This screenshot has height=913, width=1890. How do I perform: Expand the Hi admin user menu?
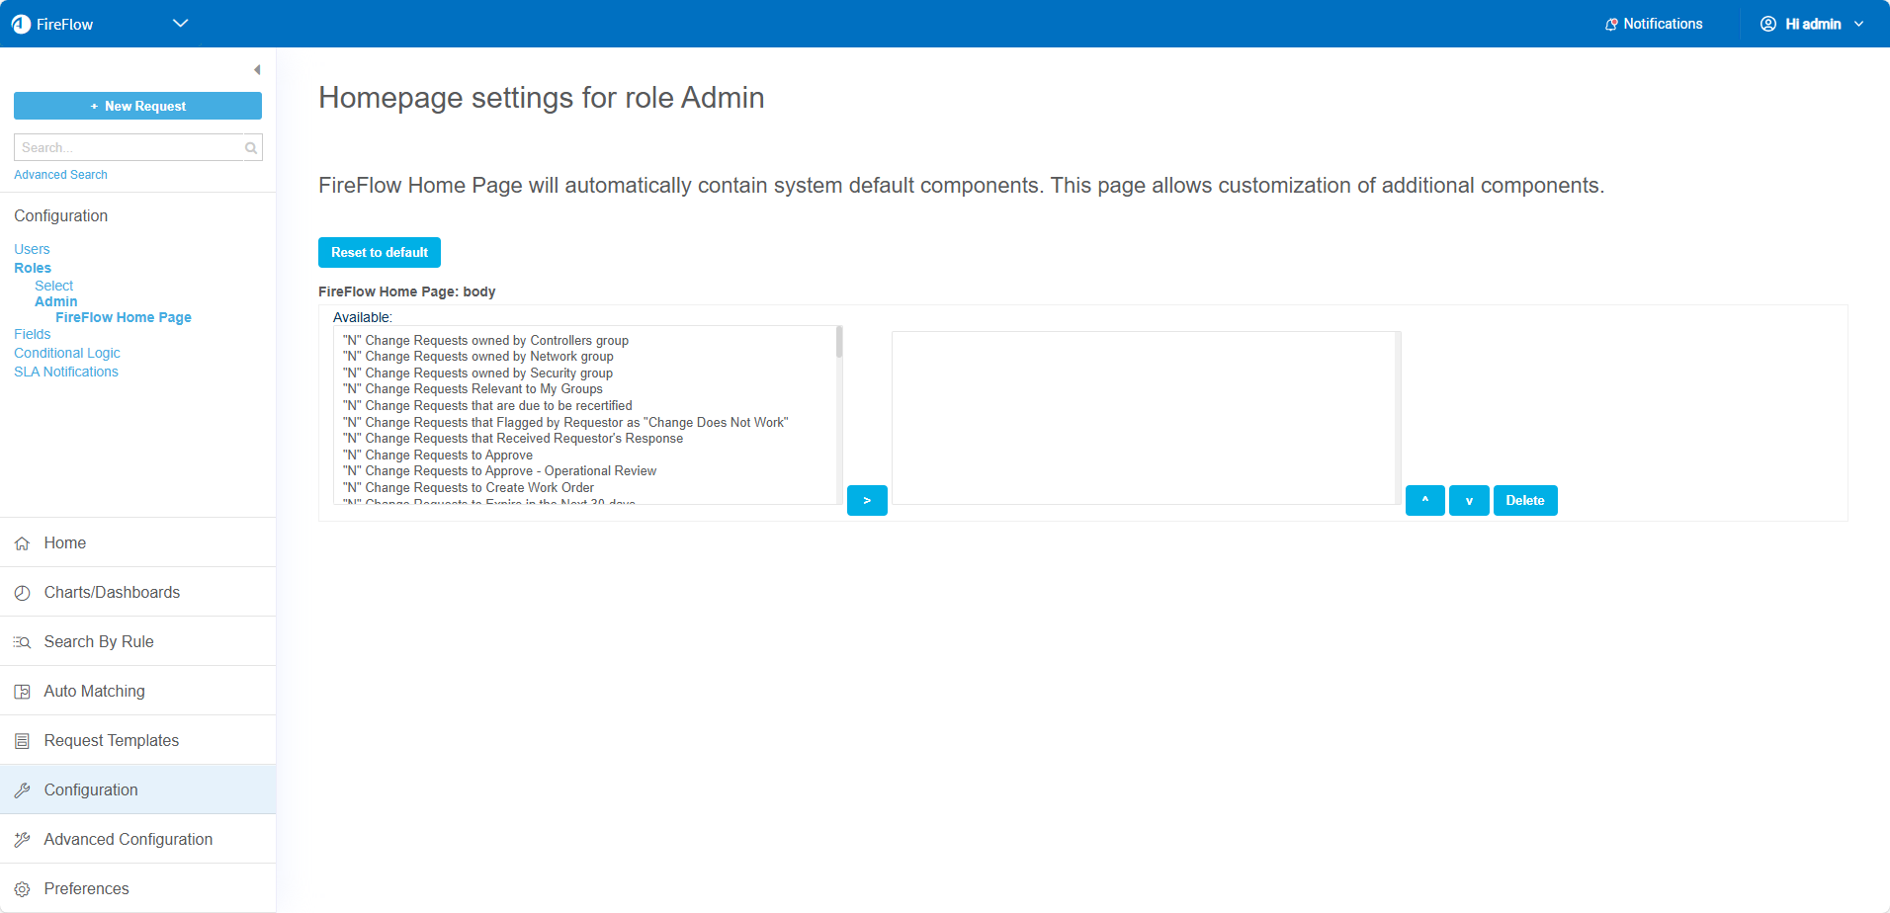1812,24
